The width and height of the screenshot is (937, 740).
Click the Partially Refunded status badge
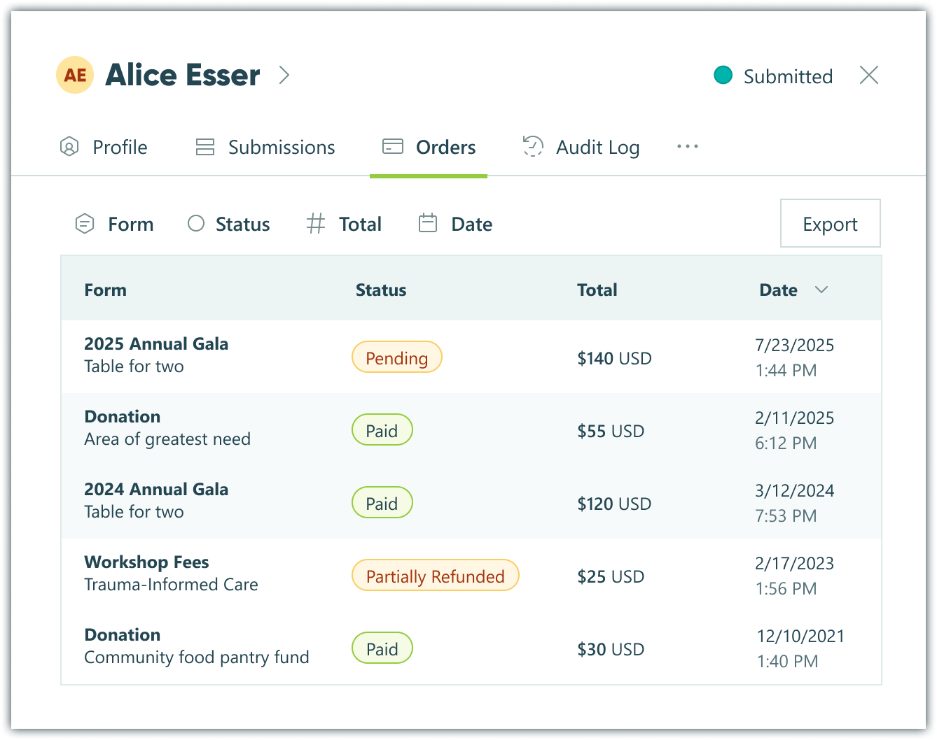(436, 575)
